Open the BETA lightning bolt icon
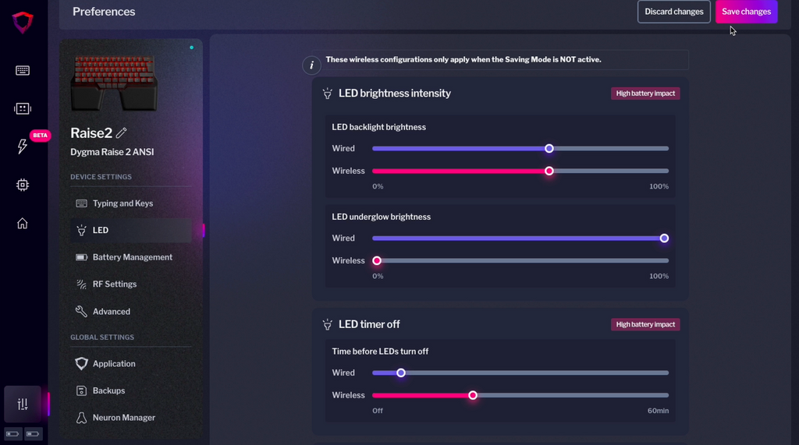Viewport: 799px width, 445px height. (23, 147)
